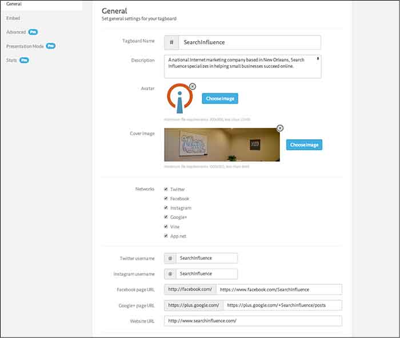Screen dimensions: 400x338
Task: Toggle the Facebook network checkbox
Action: coord(166,198)
